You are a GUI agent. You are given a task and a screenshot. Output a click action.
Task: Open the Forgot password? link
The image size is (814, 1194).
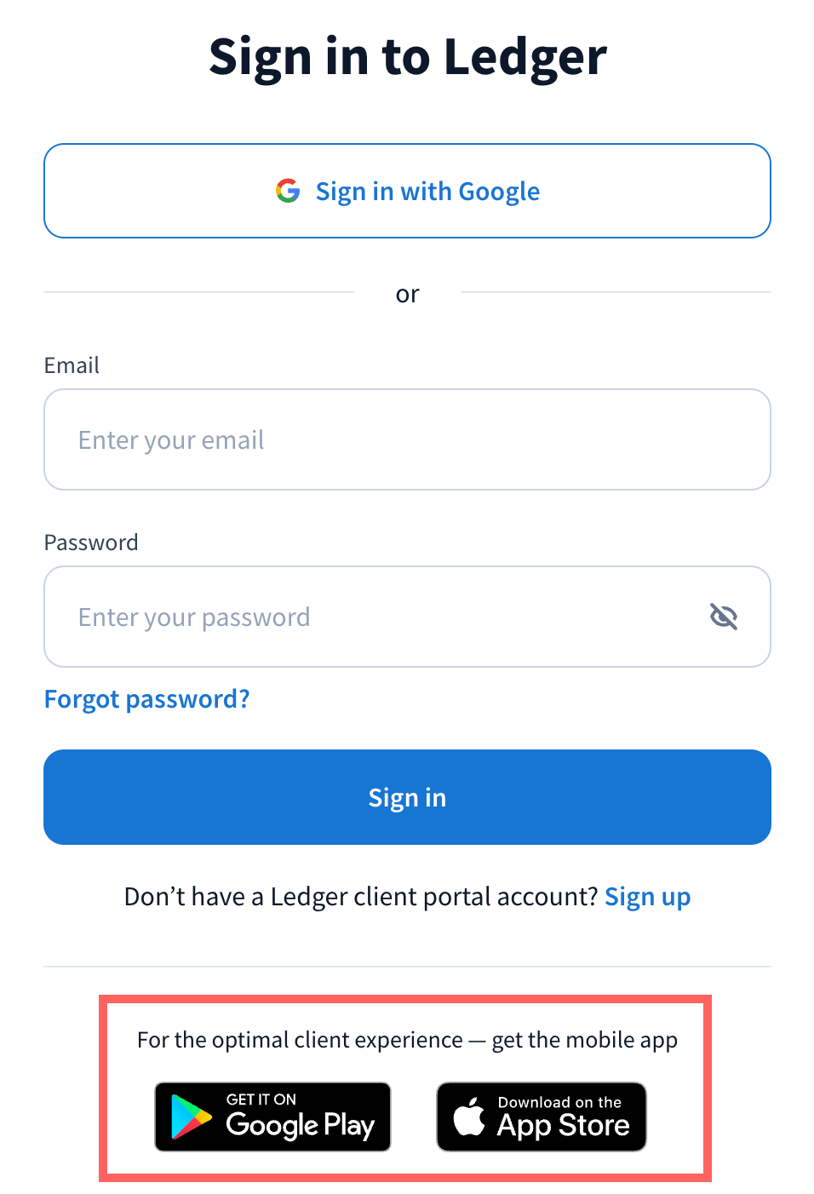click(146, 699)
